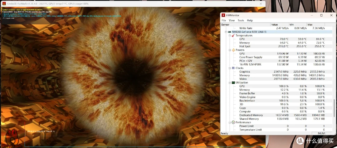Click the Ready status bar text
The height and width of the screenshot is (148, 337).
pos(224,133)
